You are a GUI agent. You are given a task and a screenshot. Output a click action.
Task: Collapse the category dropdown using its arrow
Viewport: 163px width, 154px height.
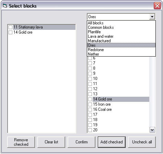click(152, 17)
